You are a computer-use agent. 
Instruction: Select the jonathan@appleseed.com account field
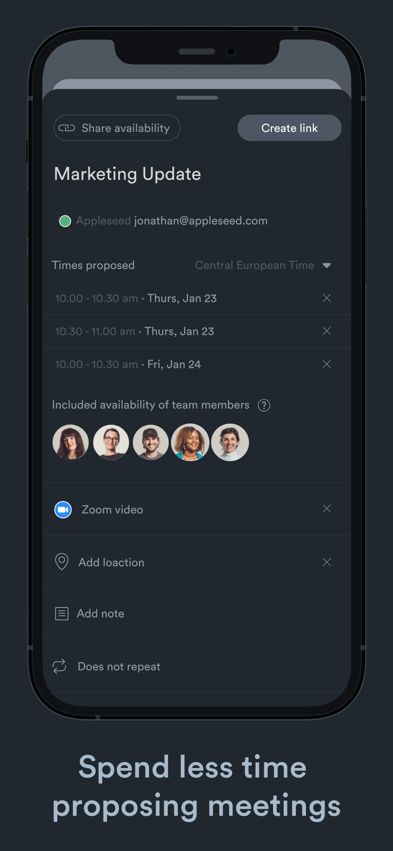pos(200,221)
